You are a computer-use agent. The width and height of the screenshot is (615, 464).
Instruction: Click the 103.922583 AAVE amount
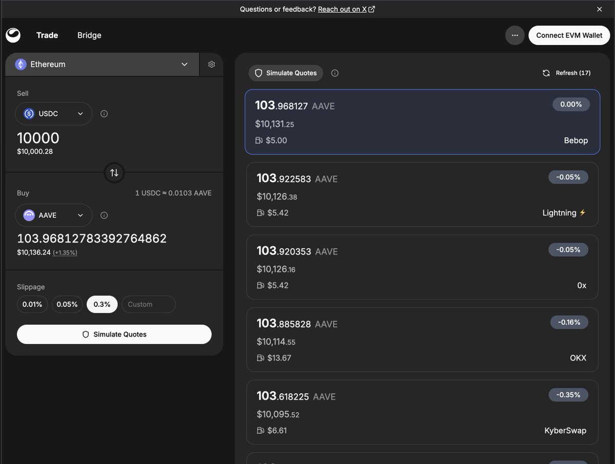(297, 178)
